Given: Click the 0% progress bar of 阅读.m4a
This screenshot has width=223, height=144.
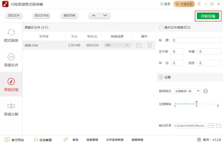Looking at the screenshot, I should coord(117,45).
